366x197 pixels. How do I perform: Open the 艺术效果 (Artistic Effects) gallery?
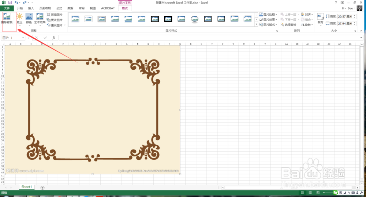[40, 19]
